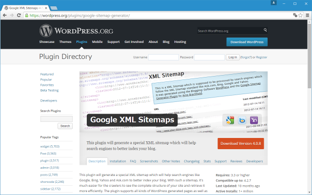Open the Themes menu item

tap(65, 42)
